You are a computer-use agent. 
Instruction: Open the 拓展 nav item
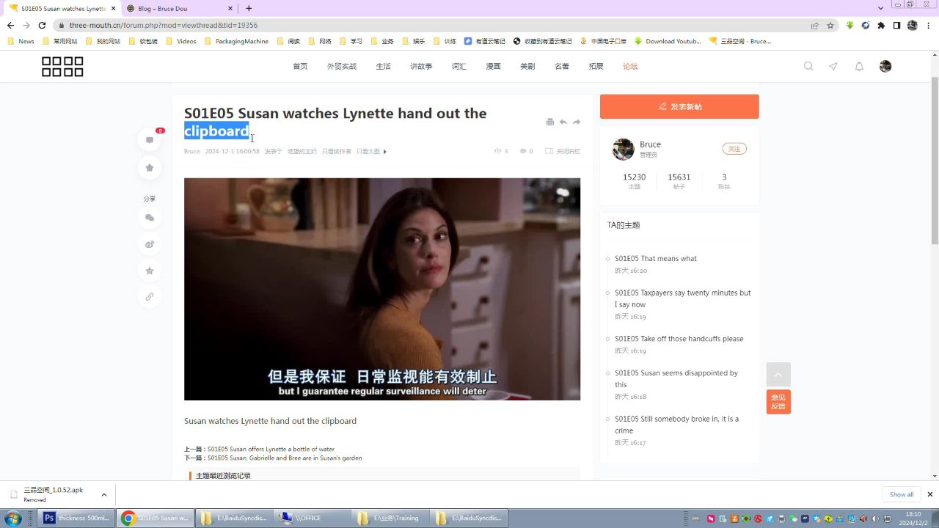596,66
